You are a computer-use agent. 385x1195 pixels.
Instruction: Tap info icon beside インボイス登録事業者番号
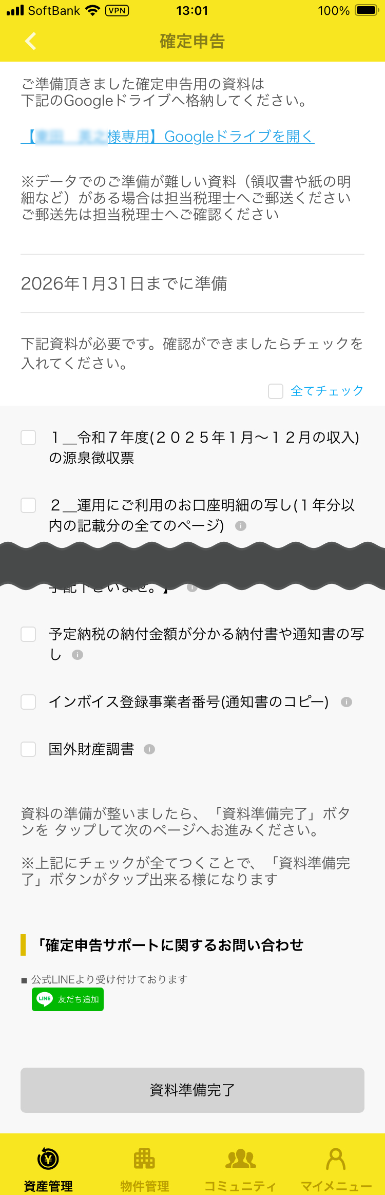(346, 702)
